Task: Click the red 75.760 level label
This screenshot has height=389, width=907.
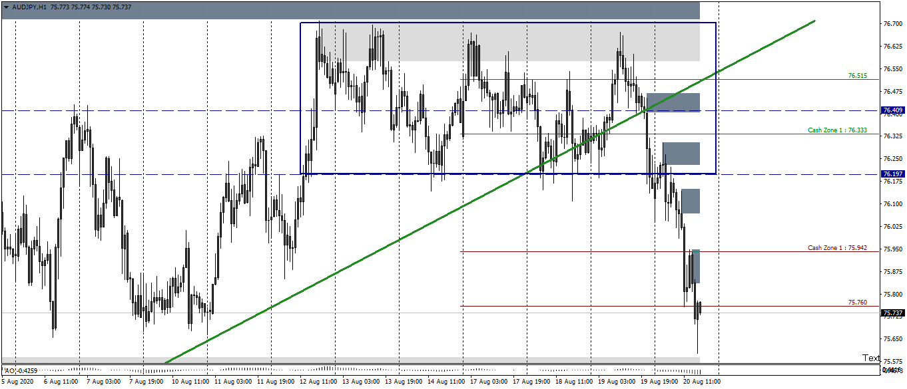Action: point(858,303)
